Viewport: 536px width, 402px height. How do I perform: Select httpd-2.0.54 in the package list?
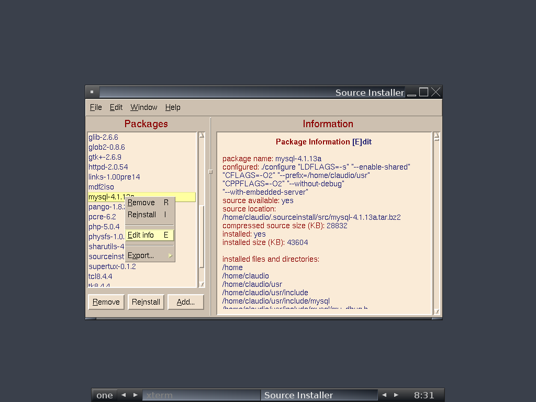(108, 167)
